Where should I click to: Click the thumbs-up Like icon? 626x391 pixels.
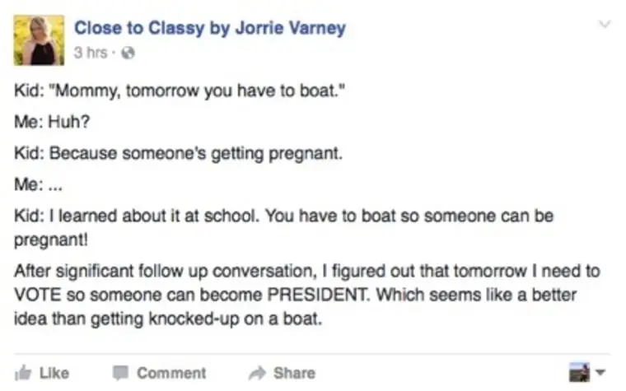(23, 373)
